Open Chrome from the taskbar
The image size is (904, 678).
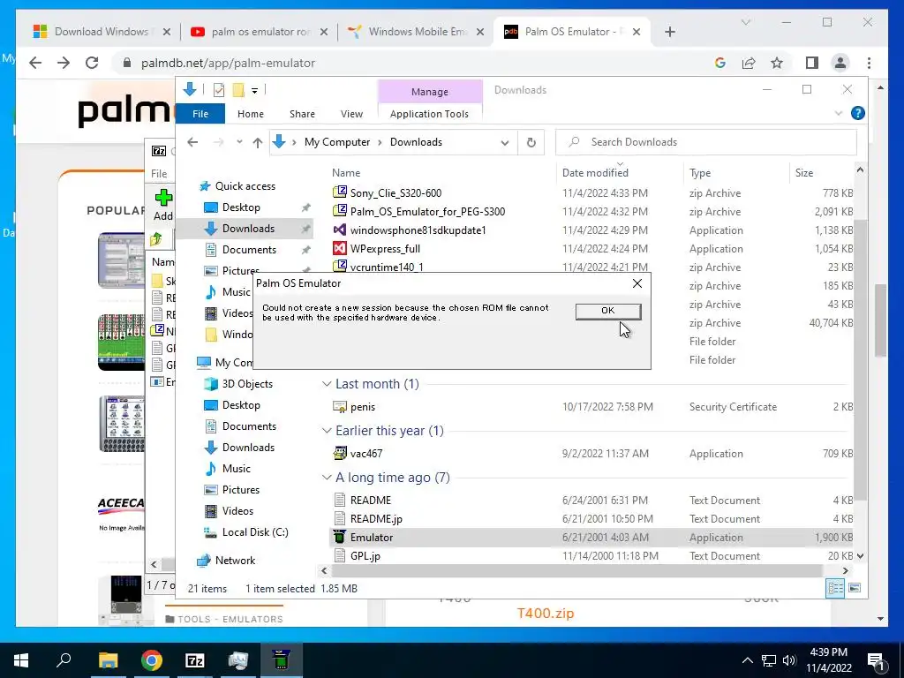pos(151,660)
